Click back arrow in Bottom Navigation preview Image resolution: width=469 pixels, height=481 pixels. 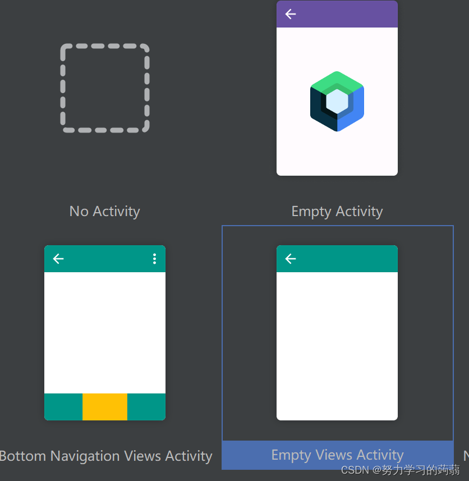pyautogui.click(x=58, y=259)
